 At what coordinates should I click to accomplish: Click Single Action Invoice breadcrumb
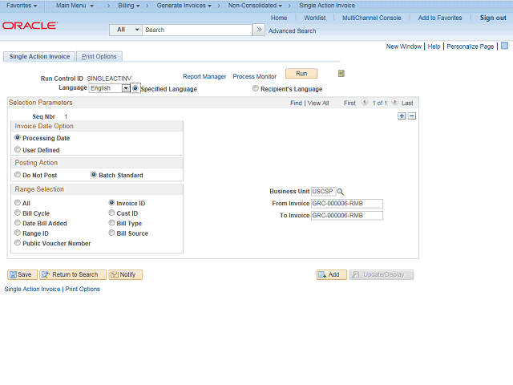pyautogui.click(x=327, y=6)
